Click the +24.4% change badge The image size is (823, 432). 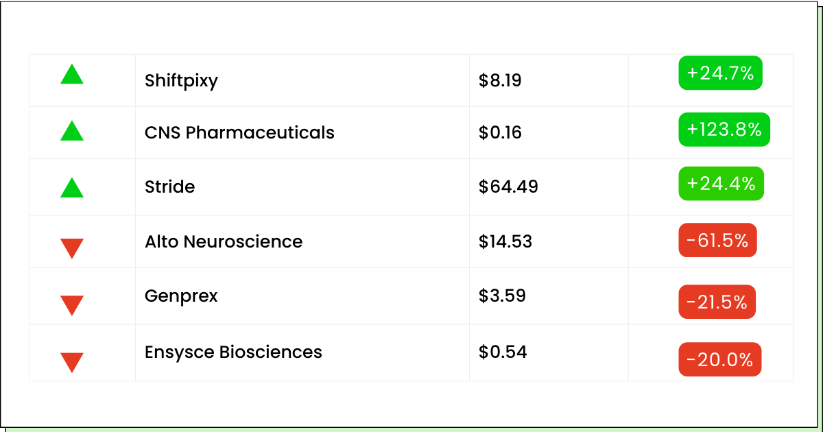pos(721,183)
